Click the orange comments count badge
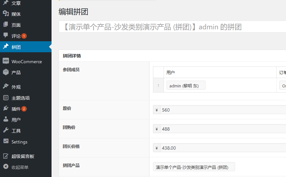Viewport: 286px width, 177px height. click(x=24, y=36)
